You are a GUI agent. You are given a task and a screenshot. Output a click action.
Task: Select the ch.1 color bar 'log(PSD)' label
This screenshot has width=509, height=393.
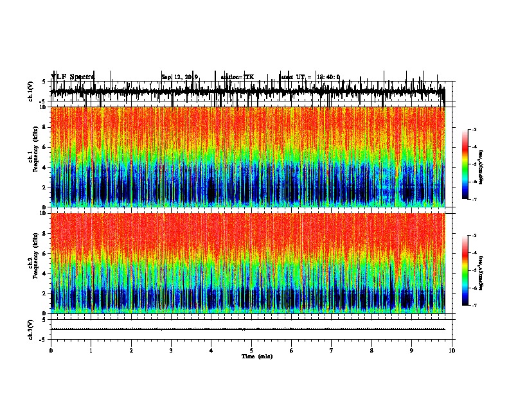[x=481, y=168]
